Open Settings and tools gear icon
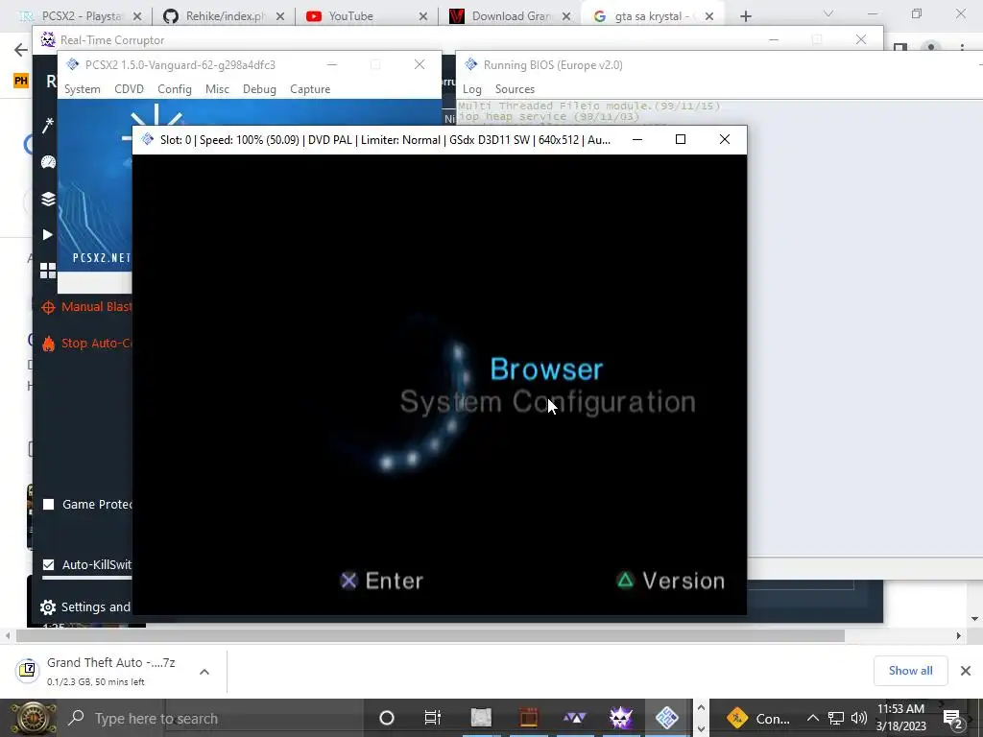Image resolution: width=983 pixels, height=737 pixels. 48,607
